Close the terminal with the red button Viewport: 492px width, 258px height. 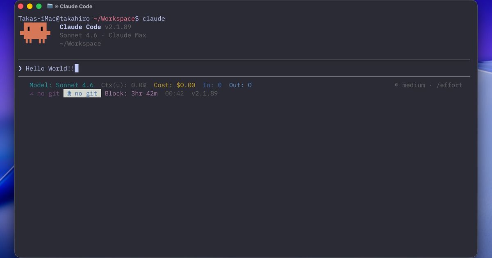point(20,6)
